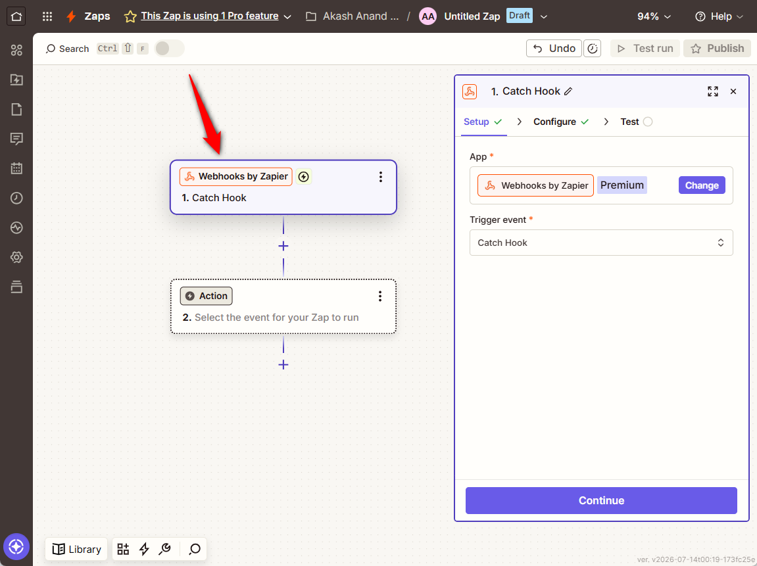Switch to the Setup tab
The image size is (757, 566).
pyautogui.click(x=483, y=122)
